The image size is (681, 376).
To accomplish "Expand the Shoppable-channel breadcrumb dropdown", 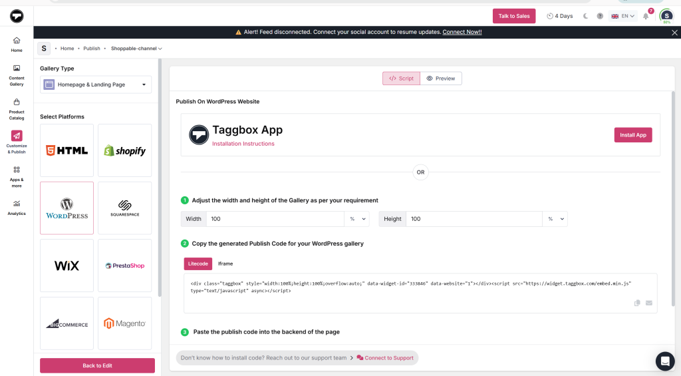I will click(x=136, y=49).
